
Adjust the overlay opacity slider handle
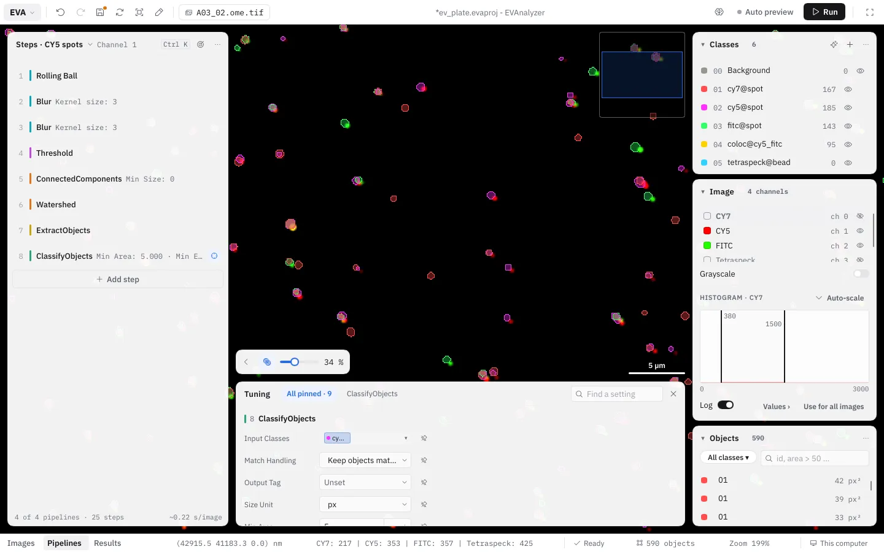coord(295,362)
